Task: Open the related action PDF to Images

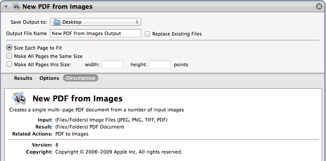Action: click(x=72, y=134)
